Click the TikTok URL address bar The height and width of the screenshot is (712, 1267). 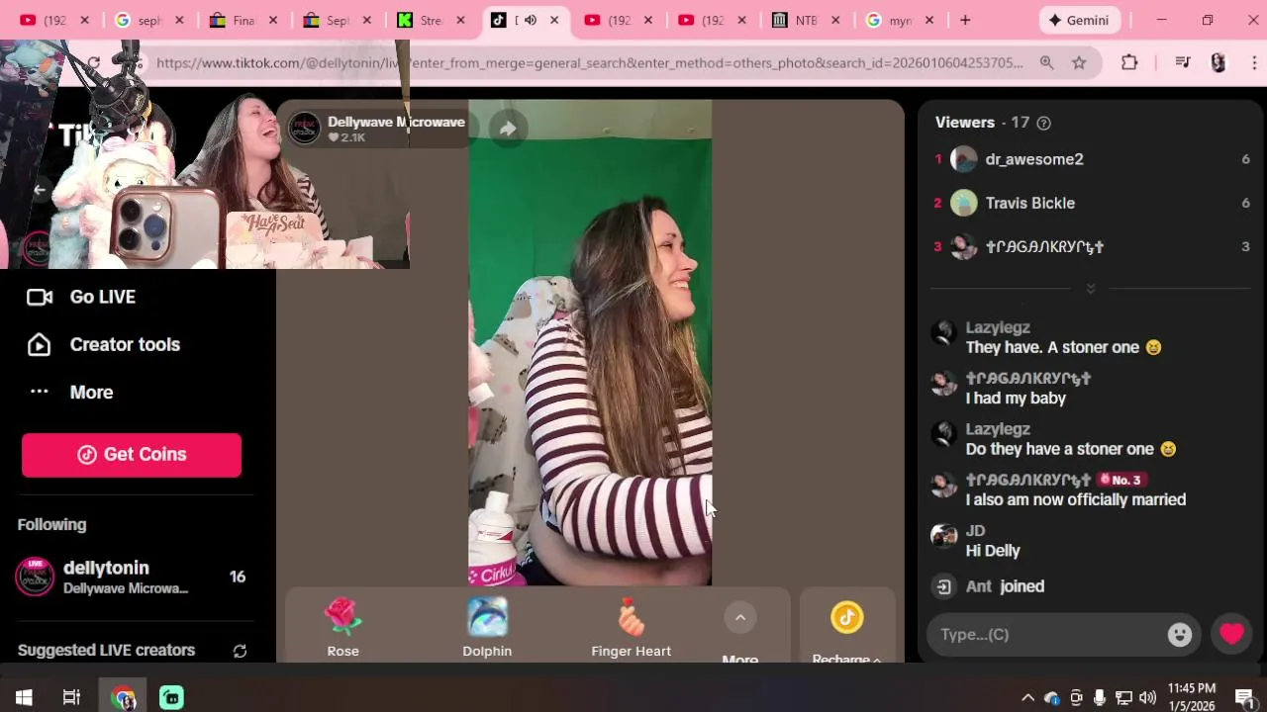pos(589,62)
